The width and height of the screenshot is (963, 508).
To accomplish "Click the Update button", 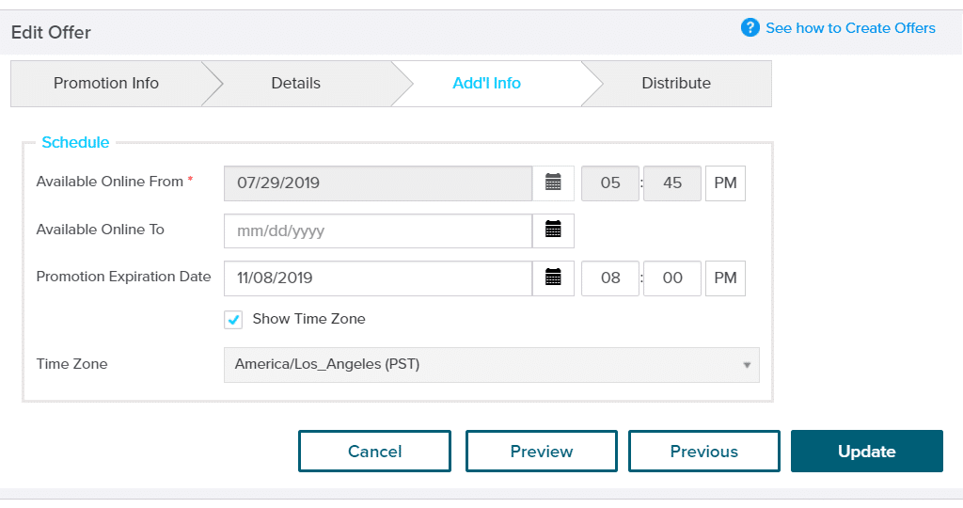I will coord(866,452).
